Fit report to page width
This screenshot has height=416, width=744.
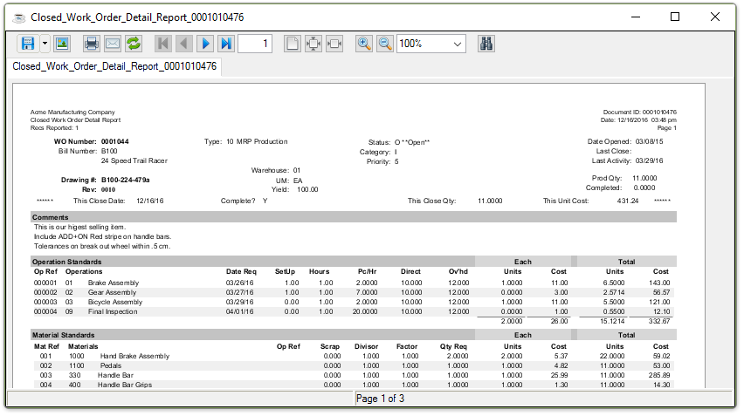point(334,43)
